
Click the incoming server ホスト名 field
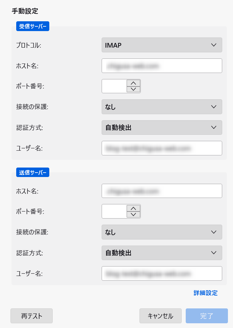[162, 66]
